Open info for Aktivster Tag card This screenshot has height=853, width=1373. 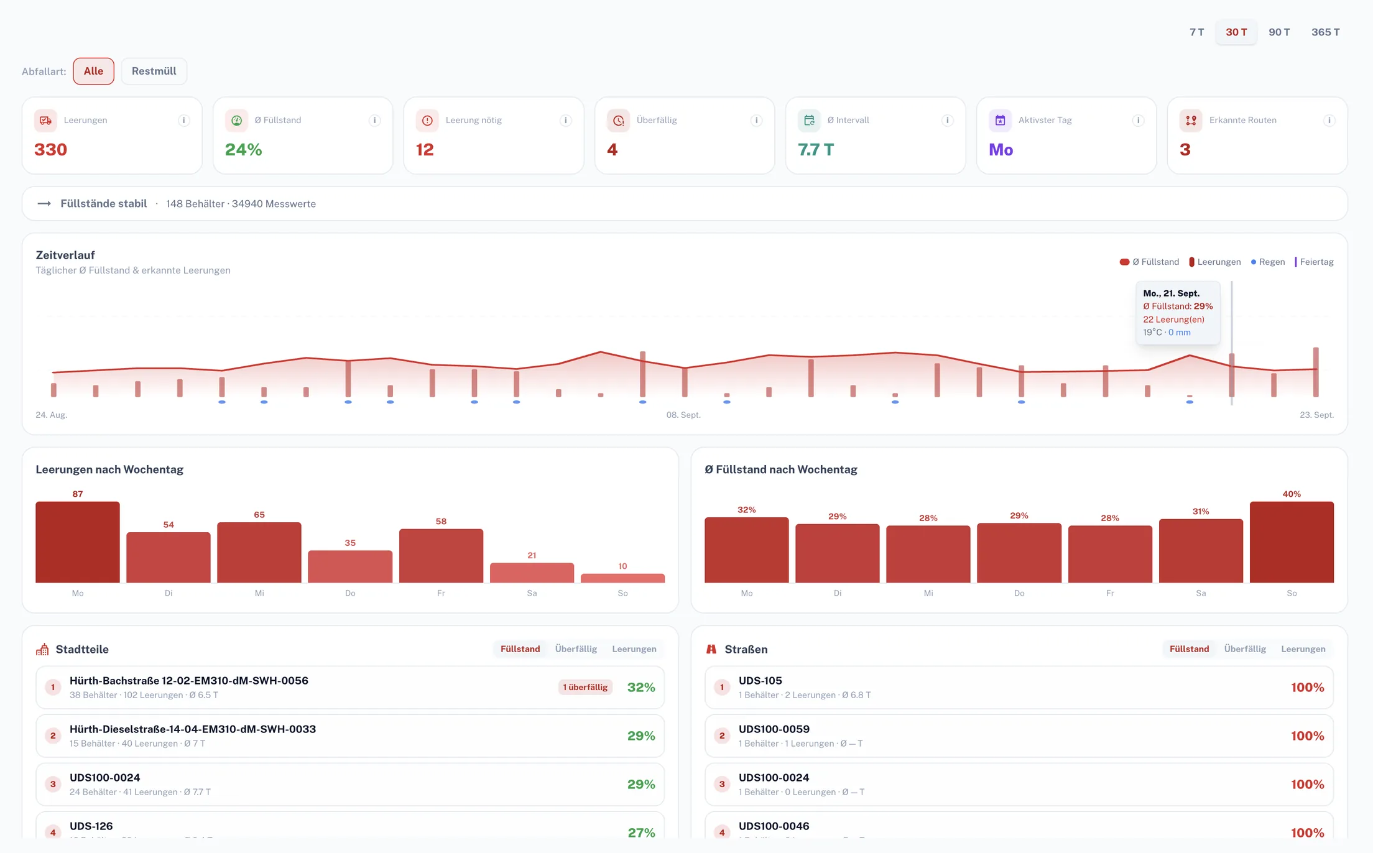1138,121
